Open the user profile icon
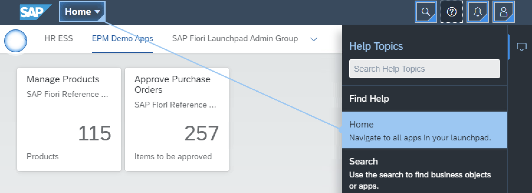The height and width of the screenshot is (193, 532). 503,12
